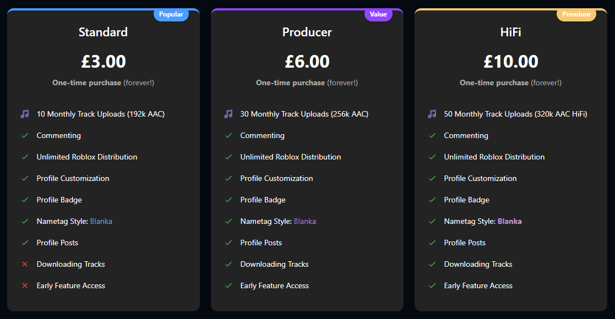The image size is (615, 319).
Task: Click 50 Monthly Track Uploads text in HiFi
Action: click(515, 114)
